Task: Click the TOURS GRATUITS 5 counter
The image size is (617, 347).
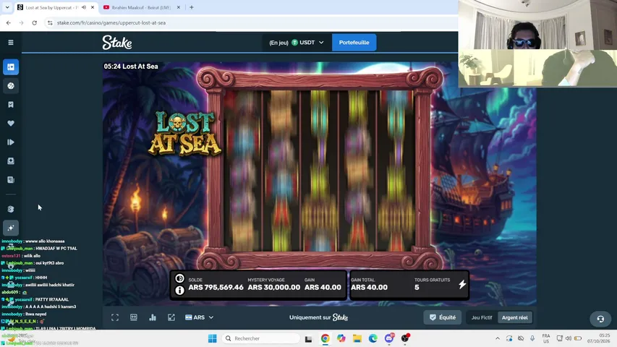Action: pyautogui.click(x=432, y=284)
